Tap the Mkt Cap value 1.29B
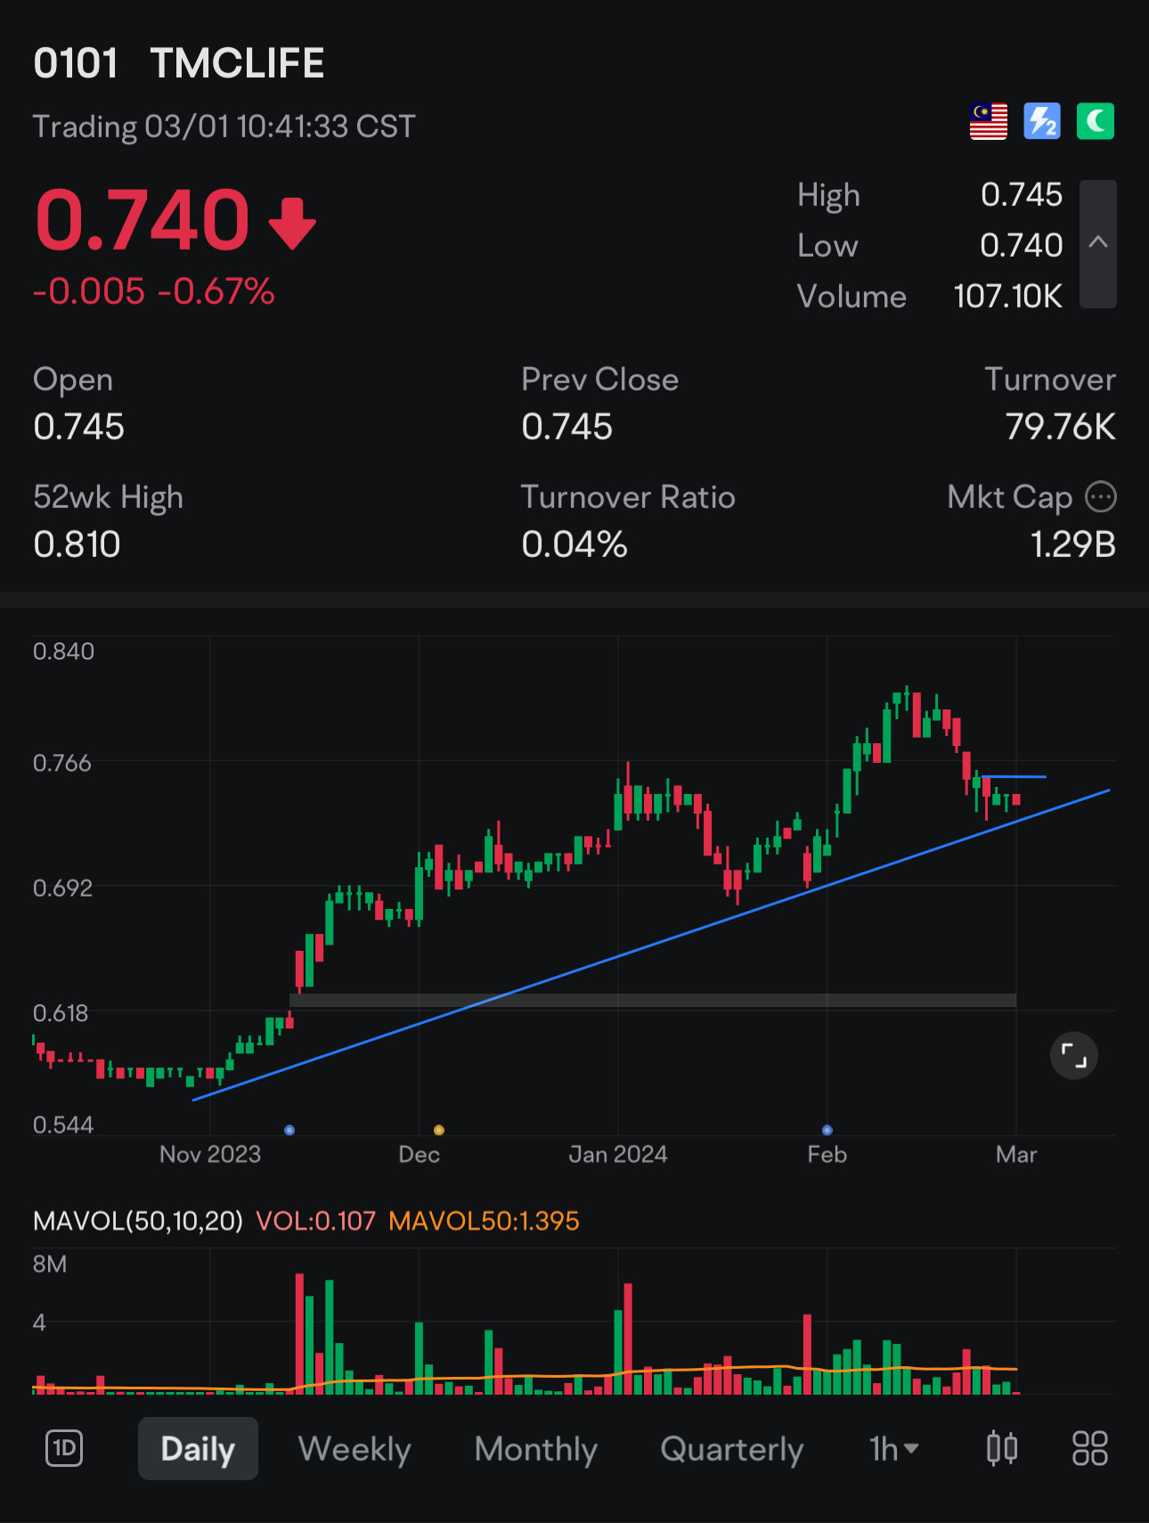 (x=1073, y=545)
